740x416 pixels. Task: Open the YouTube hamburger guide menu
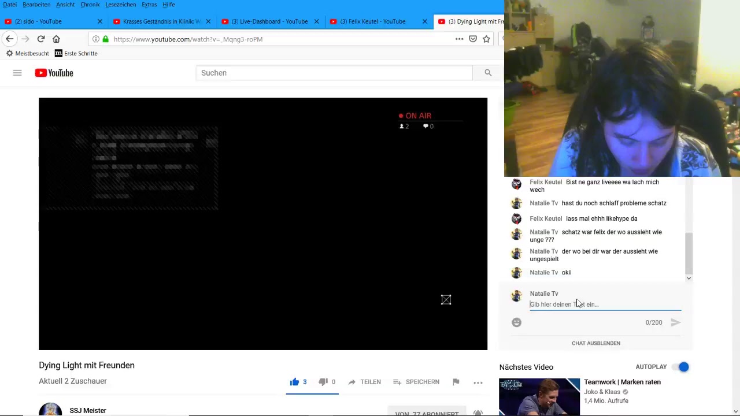(17, 73)
